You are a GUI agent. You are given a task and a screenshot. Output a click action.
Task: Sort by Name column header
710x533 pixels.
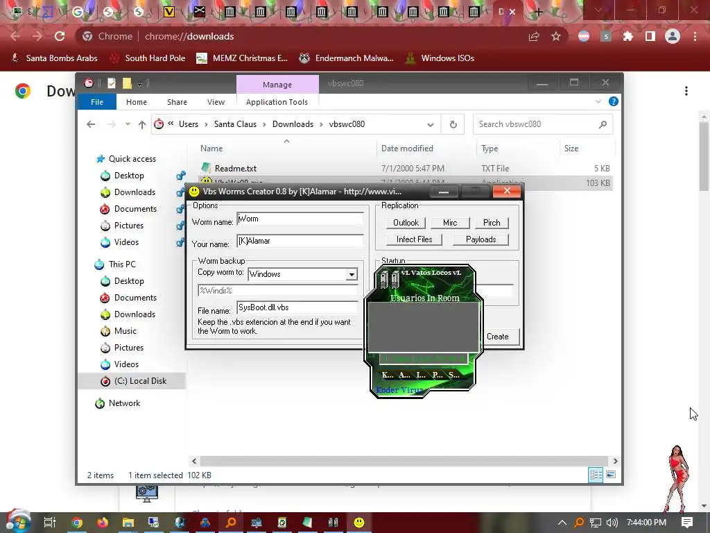[x=211, y=149]
